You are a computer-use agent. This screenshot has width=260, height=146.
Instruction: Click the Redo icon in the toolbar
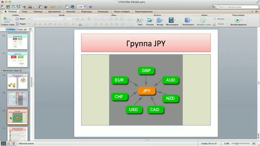coord(59,7)
